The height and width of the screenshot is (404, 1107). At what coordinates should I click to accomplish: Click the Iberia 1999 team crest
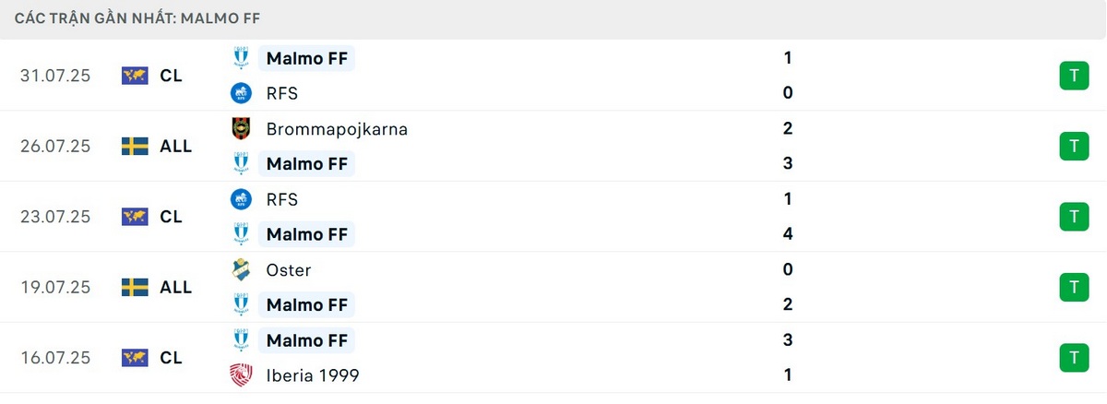pyautogui.click(x=241, y=374)
